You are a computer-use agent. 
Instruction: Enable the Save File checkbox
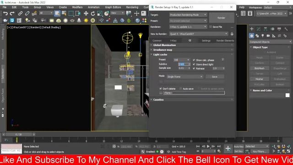[211, 27]
